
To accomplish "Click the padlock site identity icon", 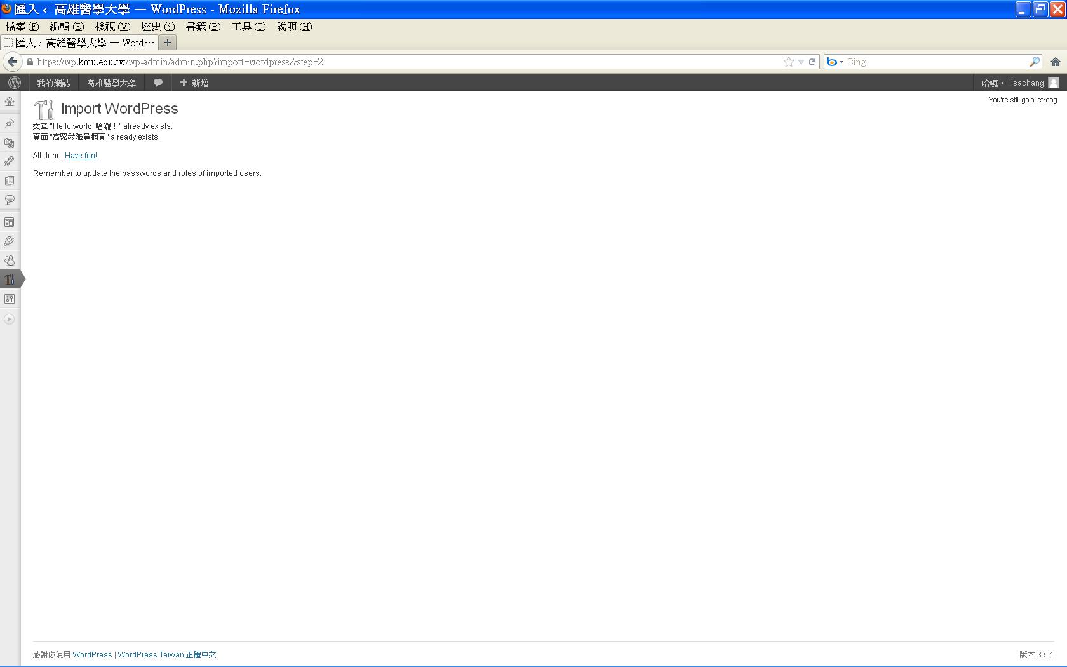I will point(29,62).
